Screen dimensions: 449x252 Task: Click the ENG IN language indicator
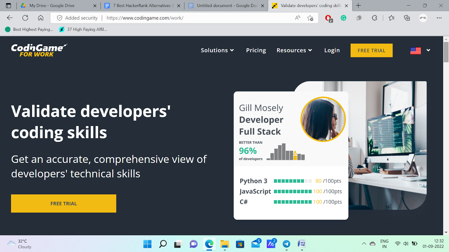pyautogui.click(x=384, y=244)
